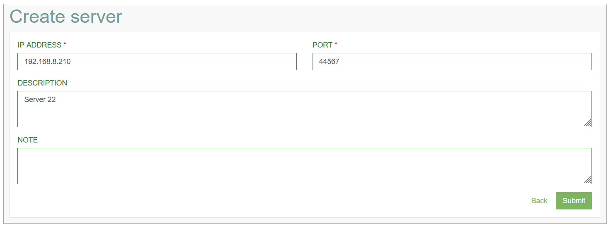Screen dimensions: 611x228
Task: Focus the Port input field
Action: pos(452,62)
